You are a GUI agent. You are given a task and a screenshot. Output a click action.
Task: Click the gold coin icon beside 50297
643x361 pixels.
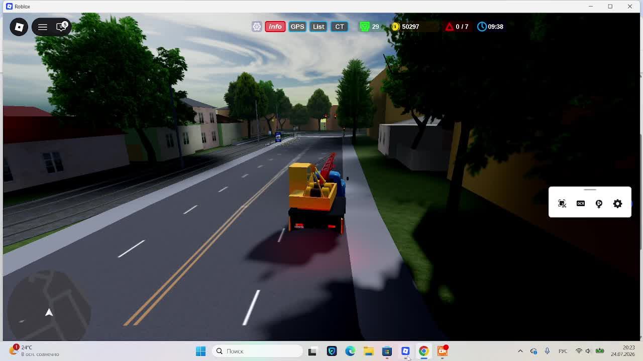point(395,27)
